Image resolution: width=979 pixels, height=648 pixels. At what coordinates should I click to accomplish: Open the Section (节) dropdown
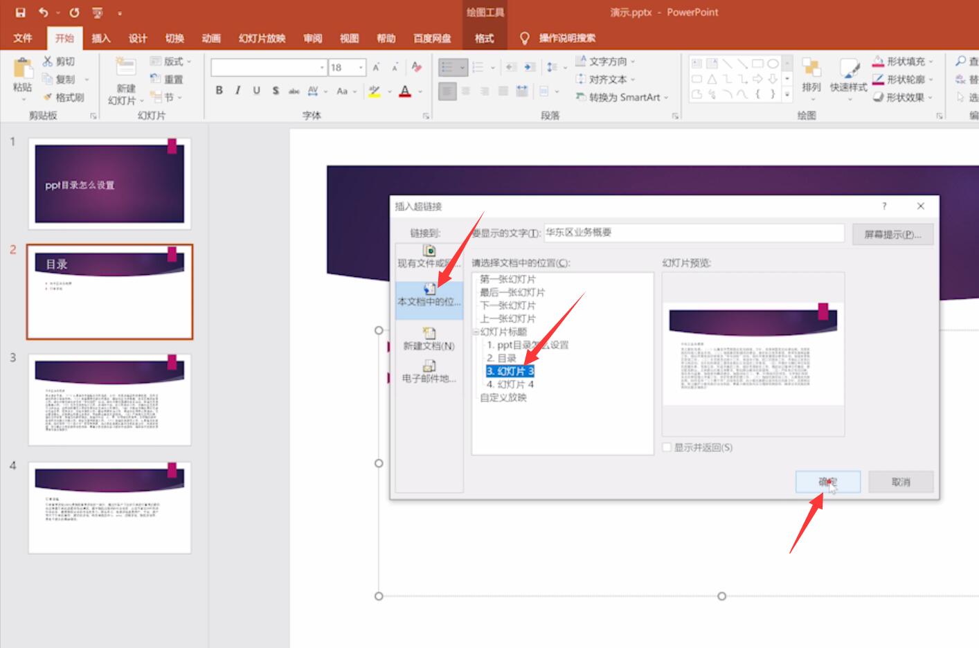coord(166,97)
